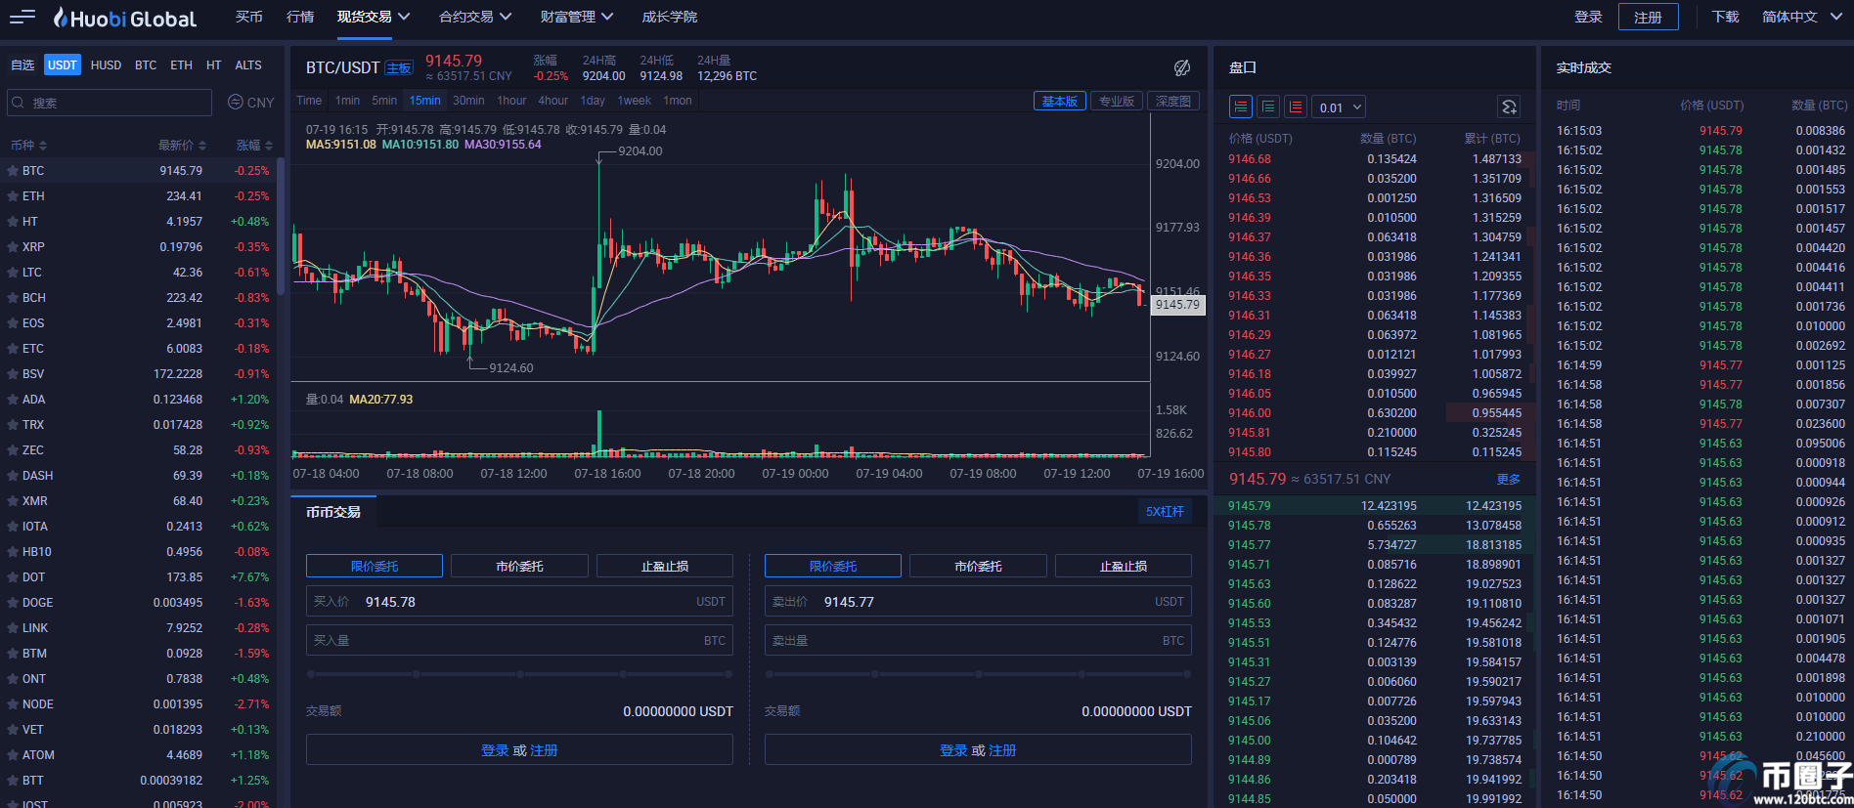Click the theme palette icon above the chart
Image resolution: width=1854 pixels, height=808 pixels.
coord(1182,67)
